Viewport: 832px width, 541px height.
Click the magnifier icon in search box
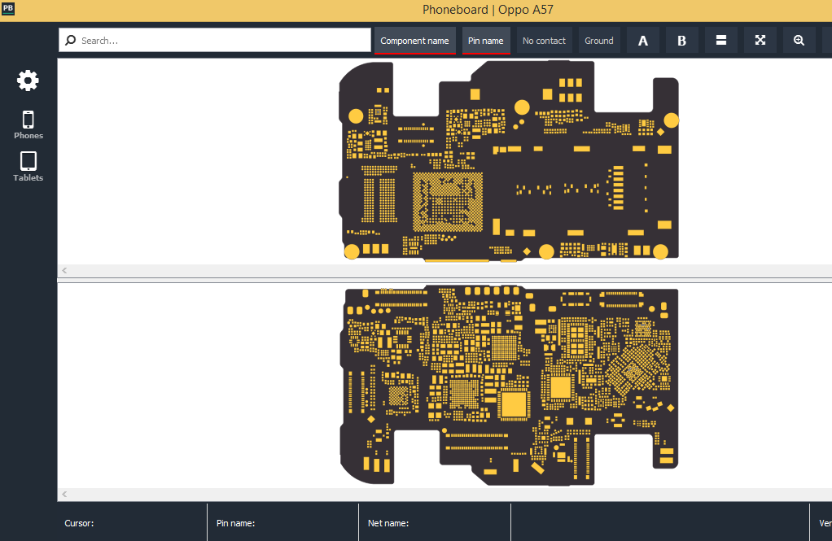(71, 41)
